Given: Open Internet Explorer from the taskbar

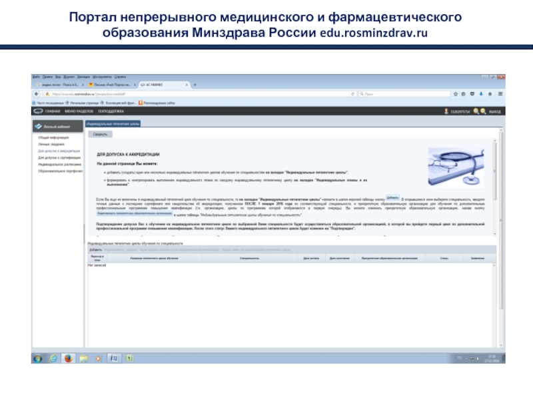Looking at the screenshot, I should 53,359.
